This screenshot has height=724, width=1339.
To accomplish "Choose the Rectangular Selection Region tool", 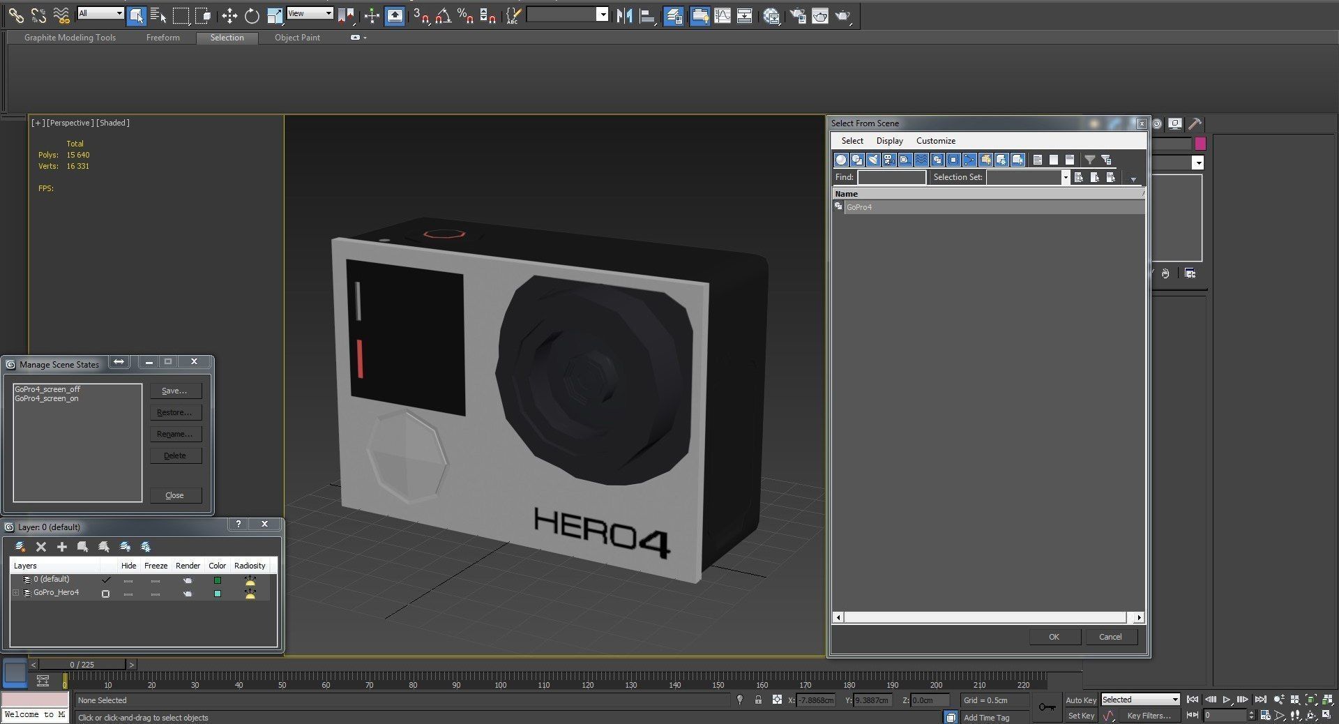I will coord(181,15).
